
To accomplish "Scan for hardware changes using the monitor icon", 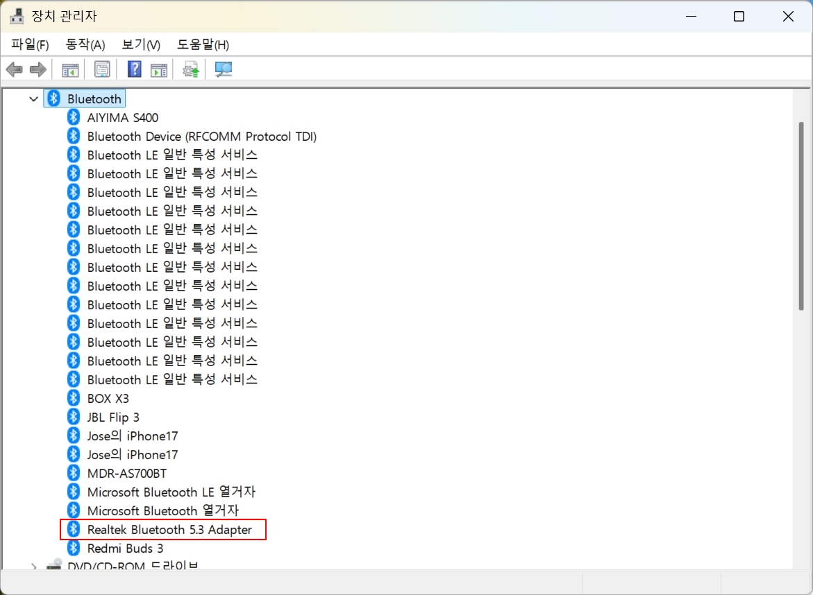I will coord(224,69).
